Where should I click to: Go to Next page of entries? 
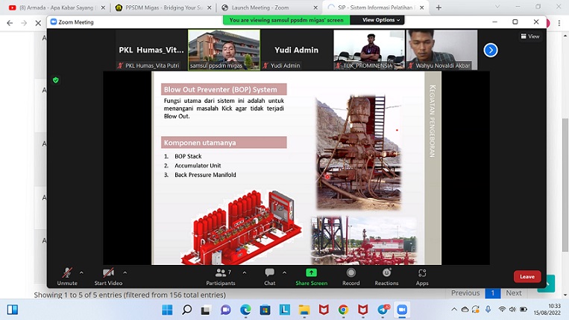[x=513, y=293]
